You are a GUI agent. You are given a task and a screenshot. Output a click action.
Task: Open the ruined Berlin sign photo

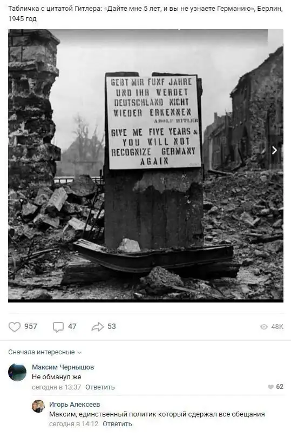146,165
